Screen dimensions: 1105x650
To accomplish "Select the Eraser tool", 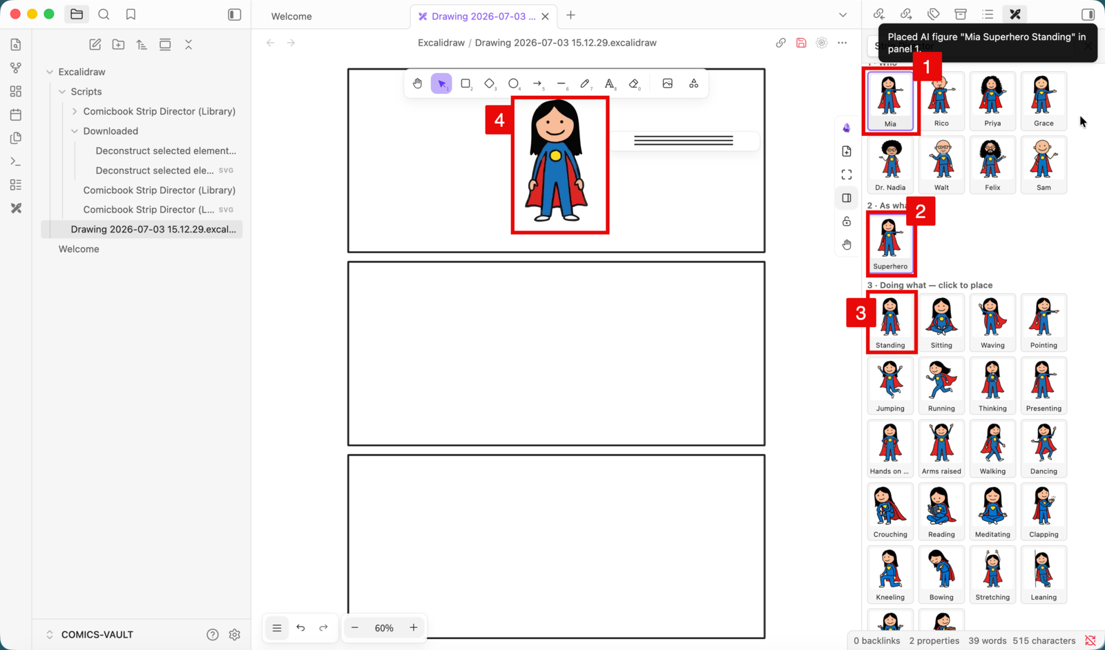I will point(634,83).
